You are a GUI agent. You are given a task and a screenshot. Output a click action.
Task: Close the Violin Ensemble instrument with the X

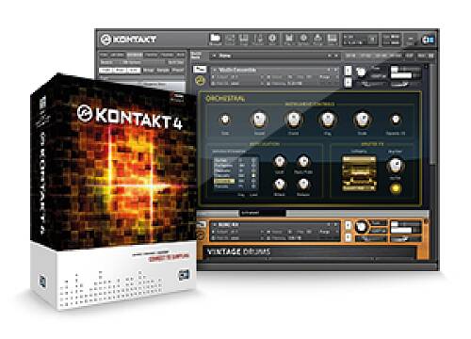[426, 67]
